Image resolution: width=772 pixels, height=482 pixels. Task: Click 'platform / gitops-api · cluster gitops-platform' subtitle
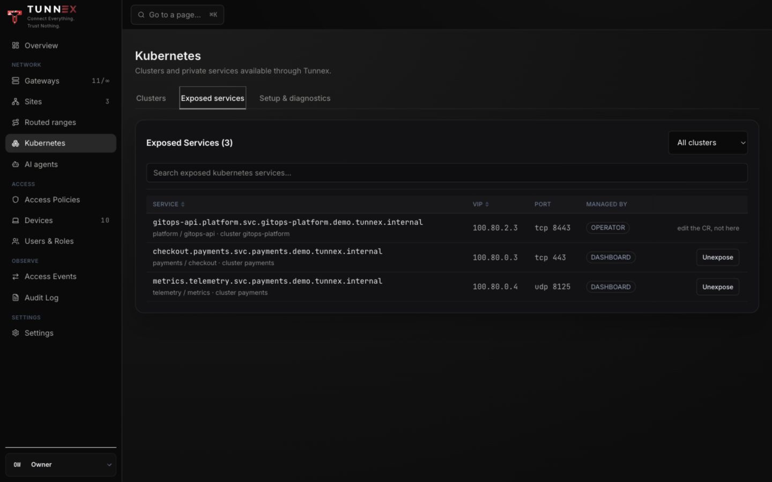pos(221,234)
